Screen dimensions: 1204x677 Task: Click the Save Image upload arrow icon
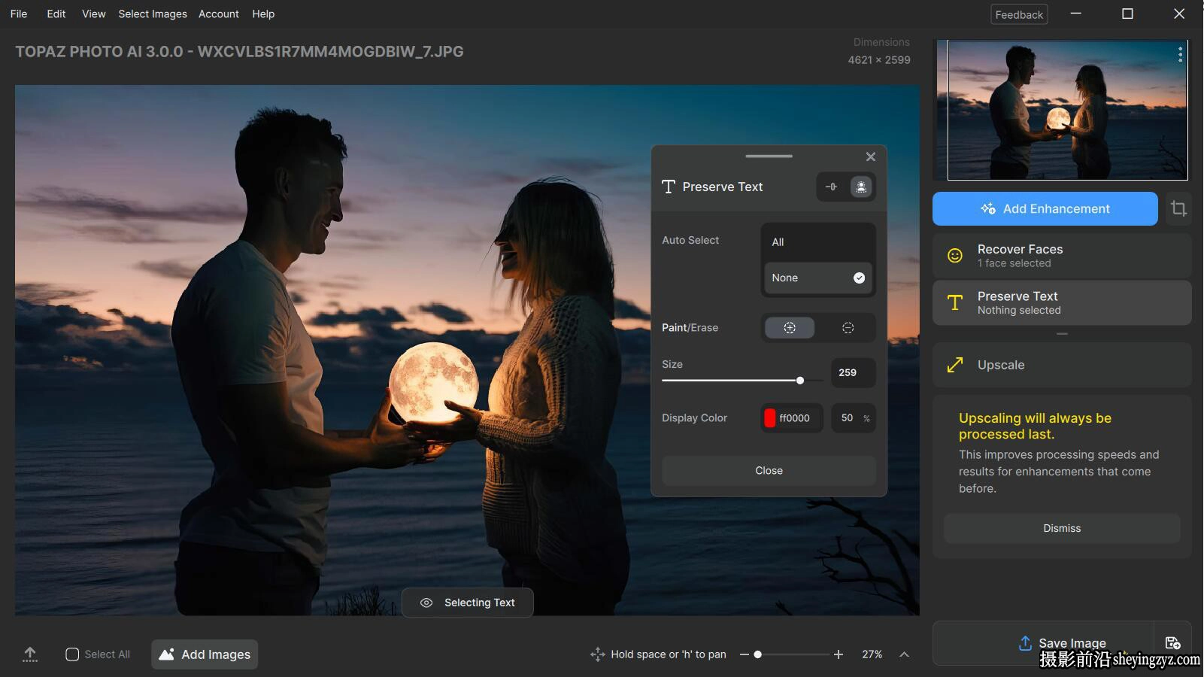(1024, 643)
